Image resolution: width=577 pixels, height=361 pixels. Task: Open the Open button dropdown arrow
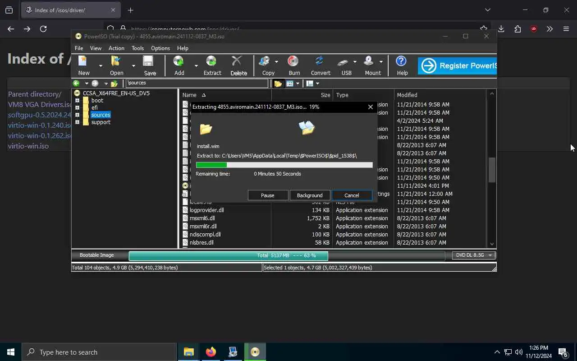tap(133, 66)
